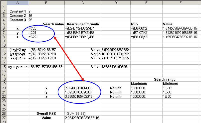This screenshot has height=123, width=201.
Task: Select the x result 2.35400308414369
Action: click(83, 88)
